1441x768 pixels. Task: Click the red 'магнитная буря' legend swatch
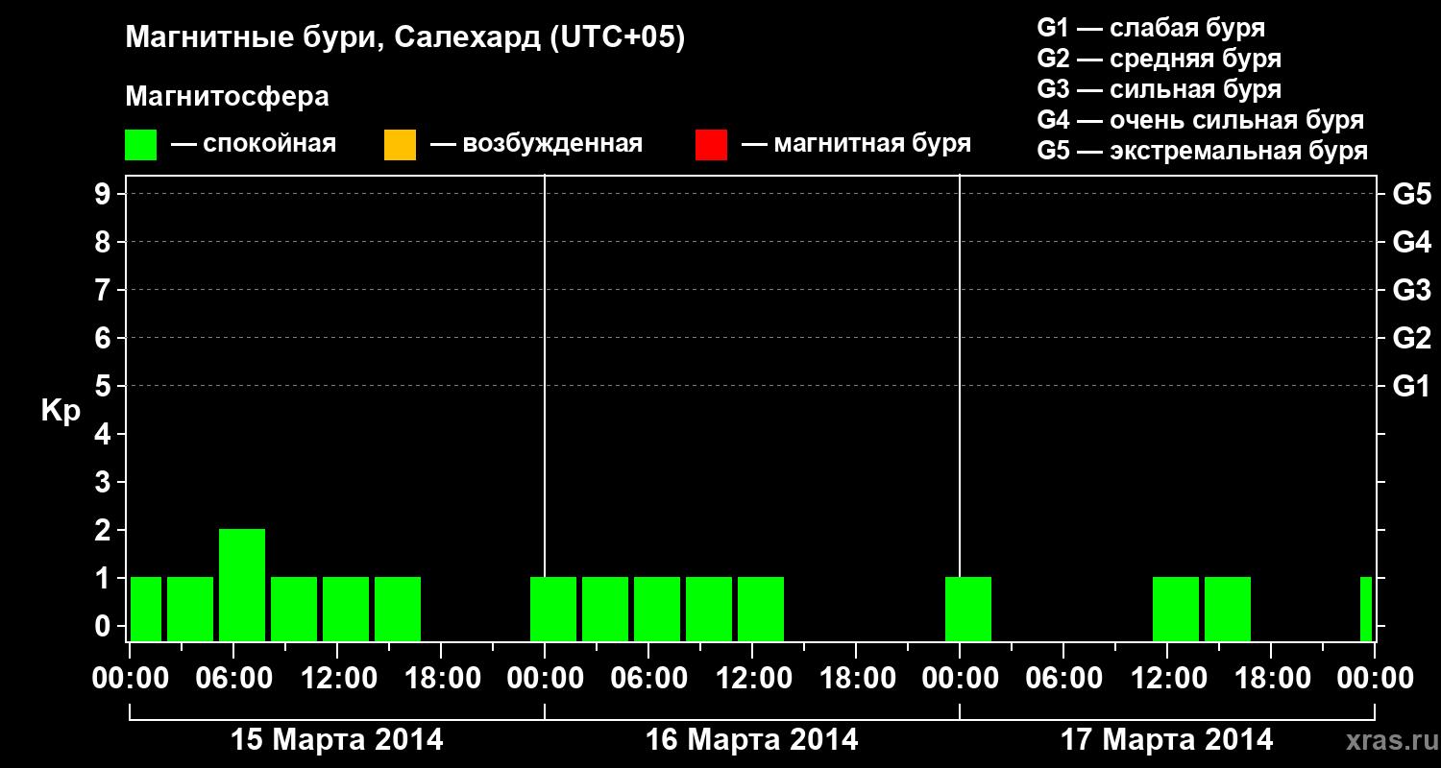711,145
